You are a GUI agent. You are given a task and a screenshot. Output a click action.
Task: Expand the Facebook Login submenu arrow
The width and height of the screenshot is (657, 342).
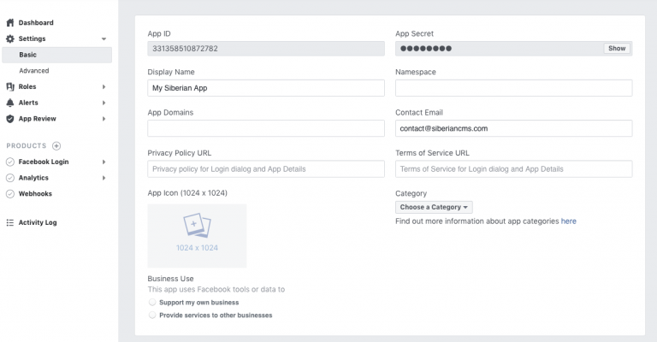[x=104, y=162]
